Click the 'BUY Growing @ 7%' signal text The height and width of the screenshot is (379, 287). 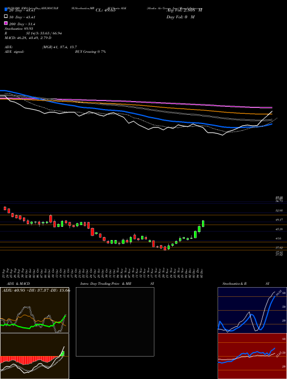90,52
